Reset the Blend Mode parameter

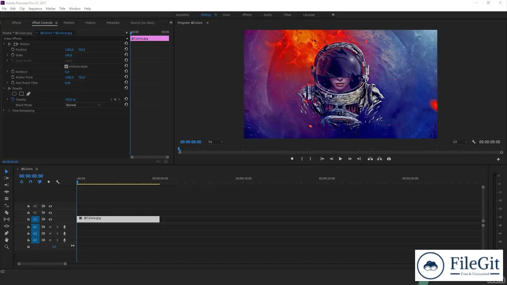coord(126,104)
